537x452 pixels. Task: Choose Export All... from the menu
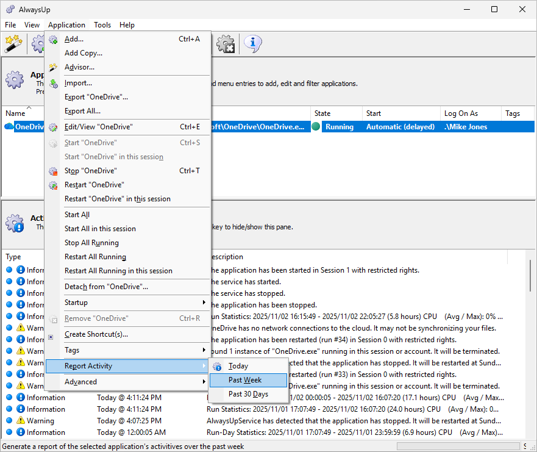pos(82,111)
